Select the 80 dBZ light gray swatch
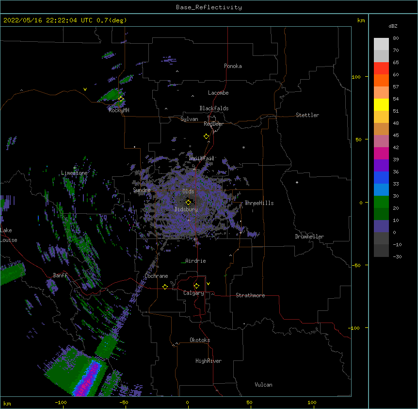Screen dimensions: 418x409 381,44
